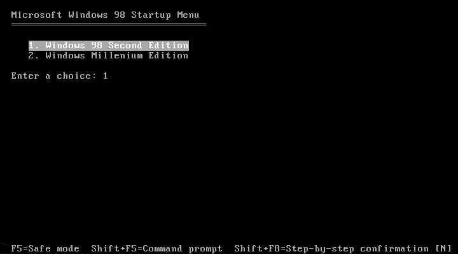The height and width of the screenshot is (254, 458).
Task: Click the "98" in the highlighted entry
Action: coord(97,46)
